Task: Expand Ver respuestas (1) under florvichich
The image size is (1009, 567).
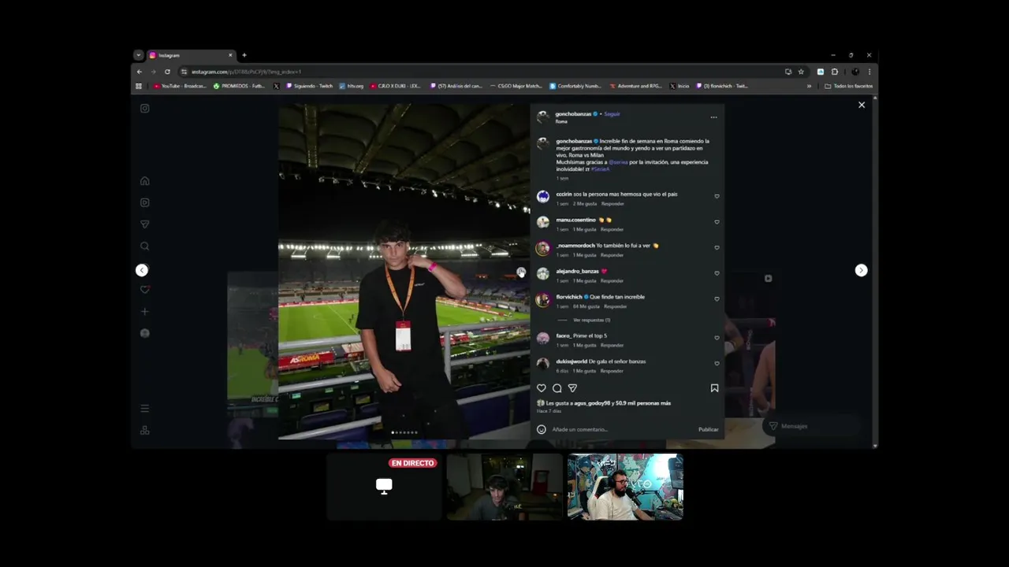Action: [x=591, y=321]
